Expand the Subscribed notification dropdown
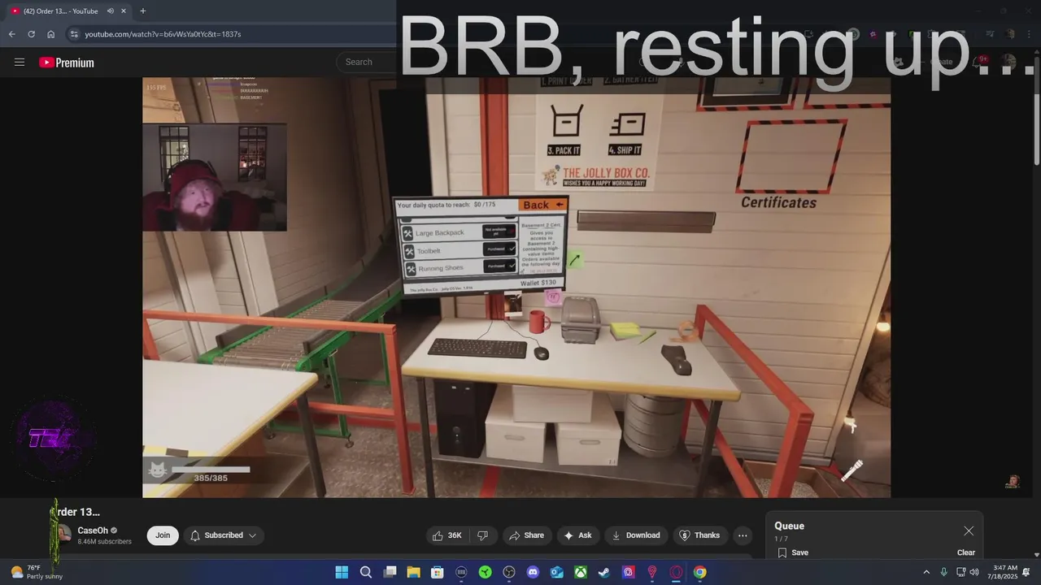Image resolution: width=1041 pixels, height=585 pixels. point(224,535)
